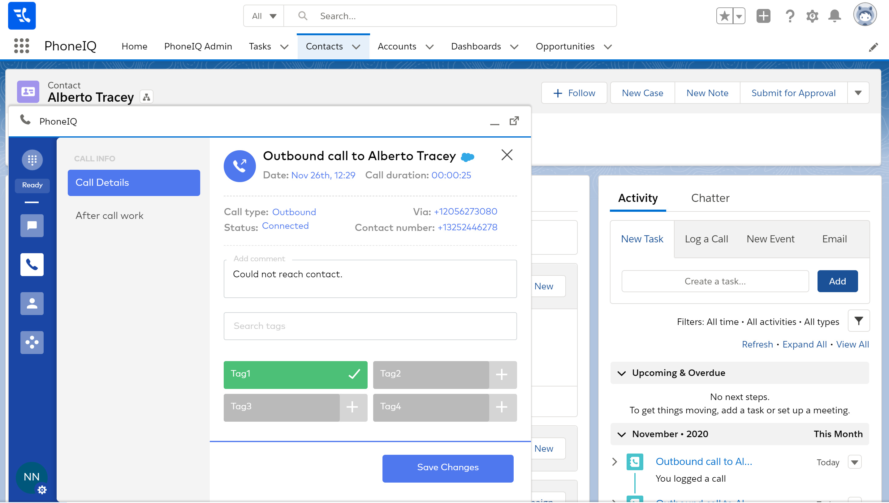Add Tag2 to the call

point(501,375)
